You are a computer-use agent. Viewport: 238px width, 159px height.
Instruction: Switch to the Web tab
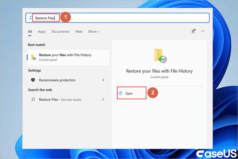tap(79, 31)
